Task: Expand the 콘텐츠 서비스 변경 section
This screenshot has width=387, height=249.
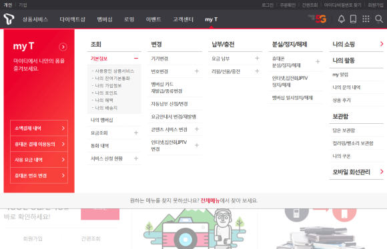Action: (x=197, y=129)
